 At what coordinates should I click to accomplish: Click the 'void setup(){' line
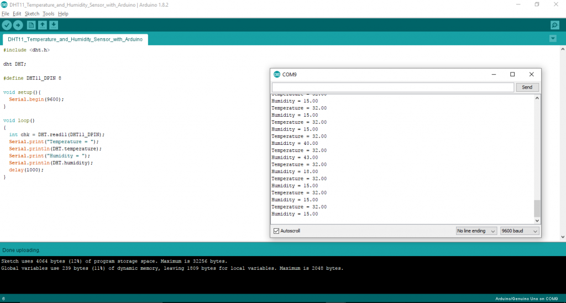coord(22,92)
